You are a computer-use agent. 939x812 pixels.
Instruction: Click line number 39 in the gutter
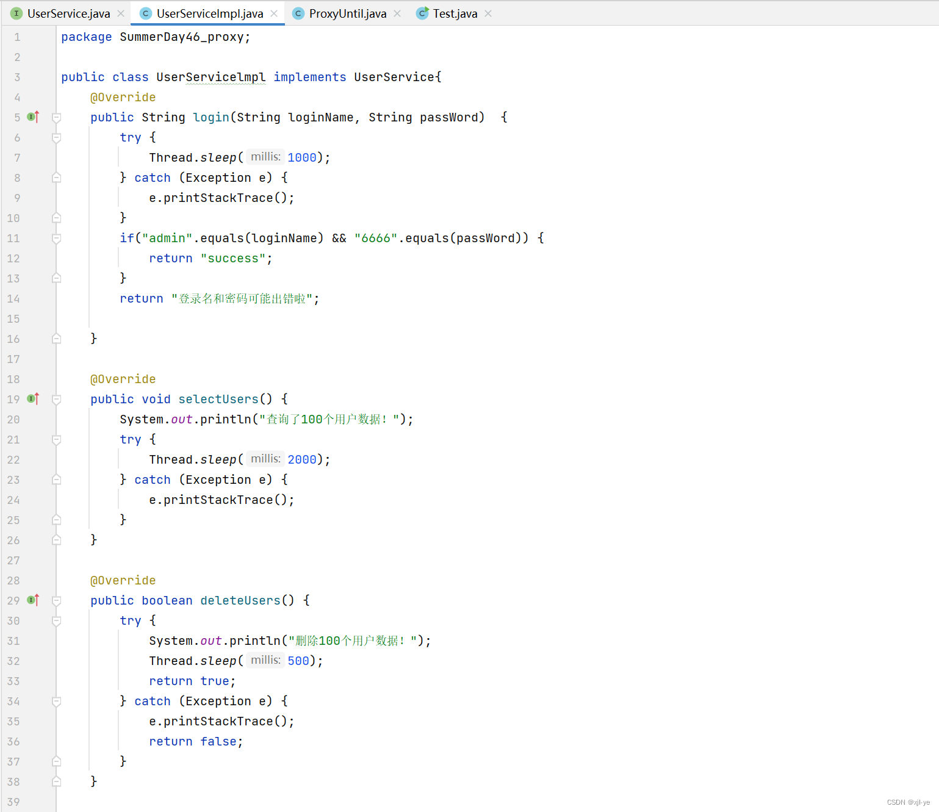13,802
